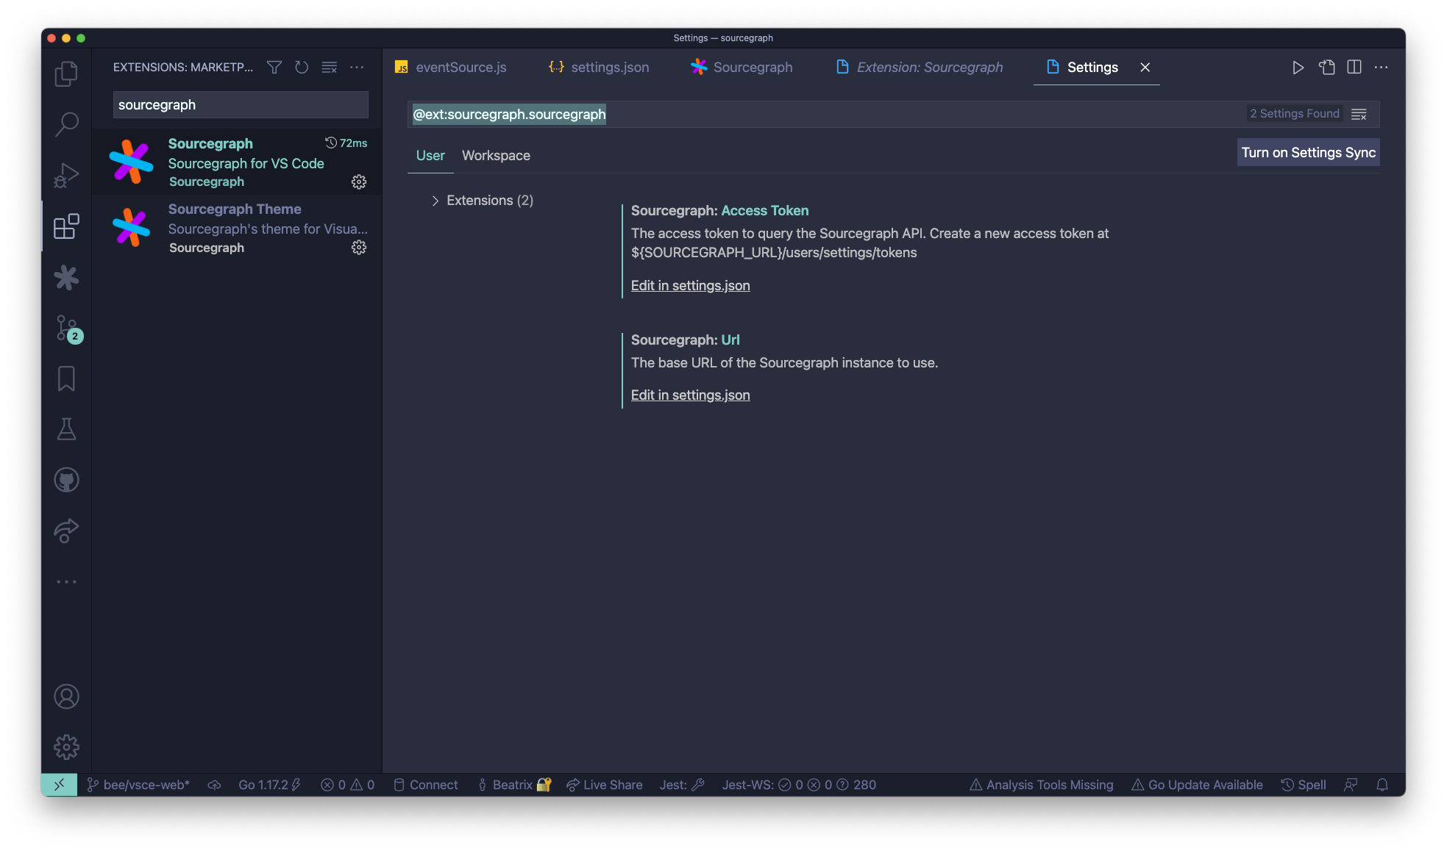Open Settings JSON file icon

1326,68
